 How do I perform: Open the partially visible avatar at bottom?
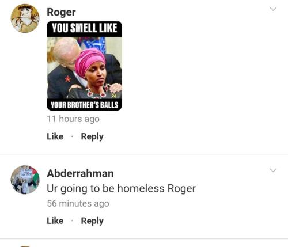[x=25, y=246]
